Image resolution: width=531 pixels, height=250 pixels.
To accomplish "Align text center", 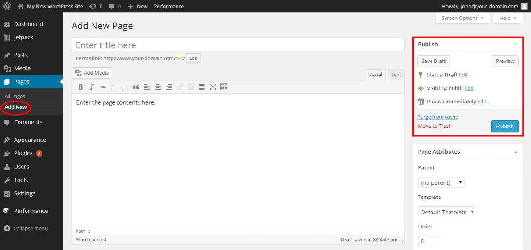I will (158, 87).
